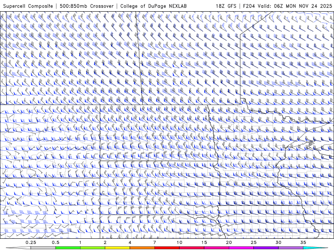The image size is (334, 250).
Task: Click the cyan arrow end of the colorbar
Action: tap(316, 248)
